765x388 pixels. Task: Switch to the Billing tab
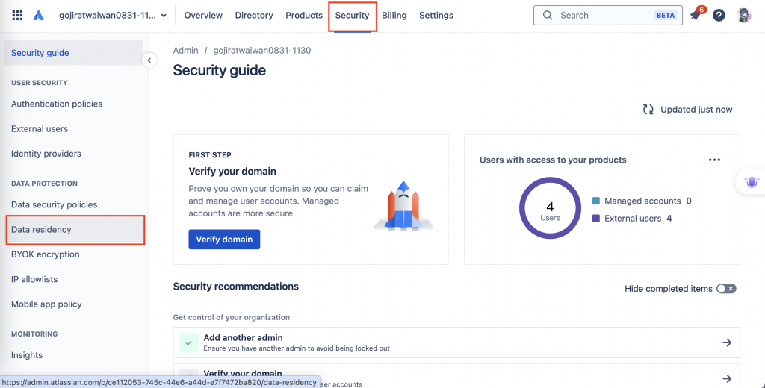pos(394,15)
